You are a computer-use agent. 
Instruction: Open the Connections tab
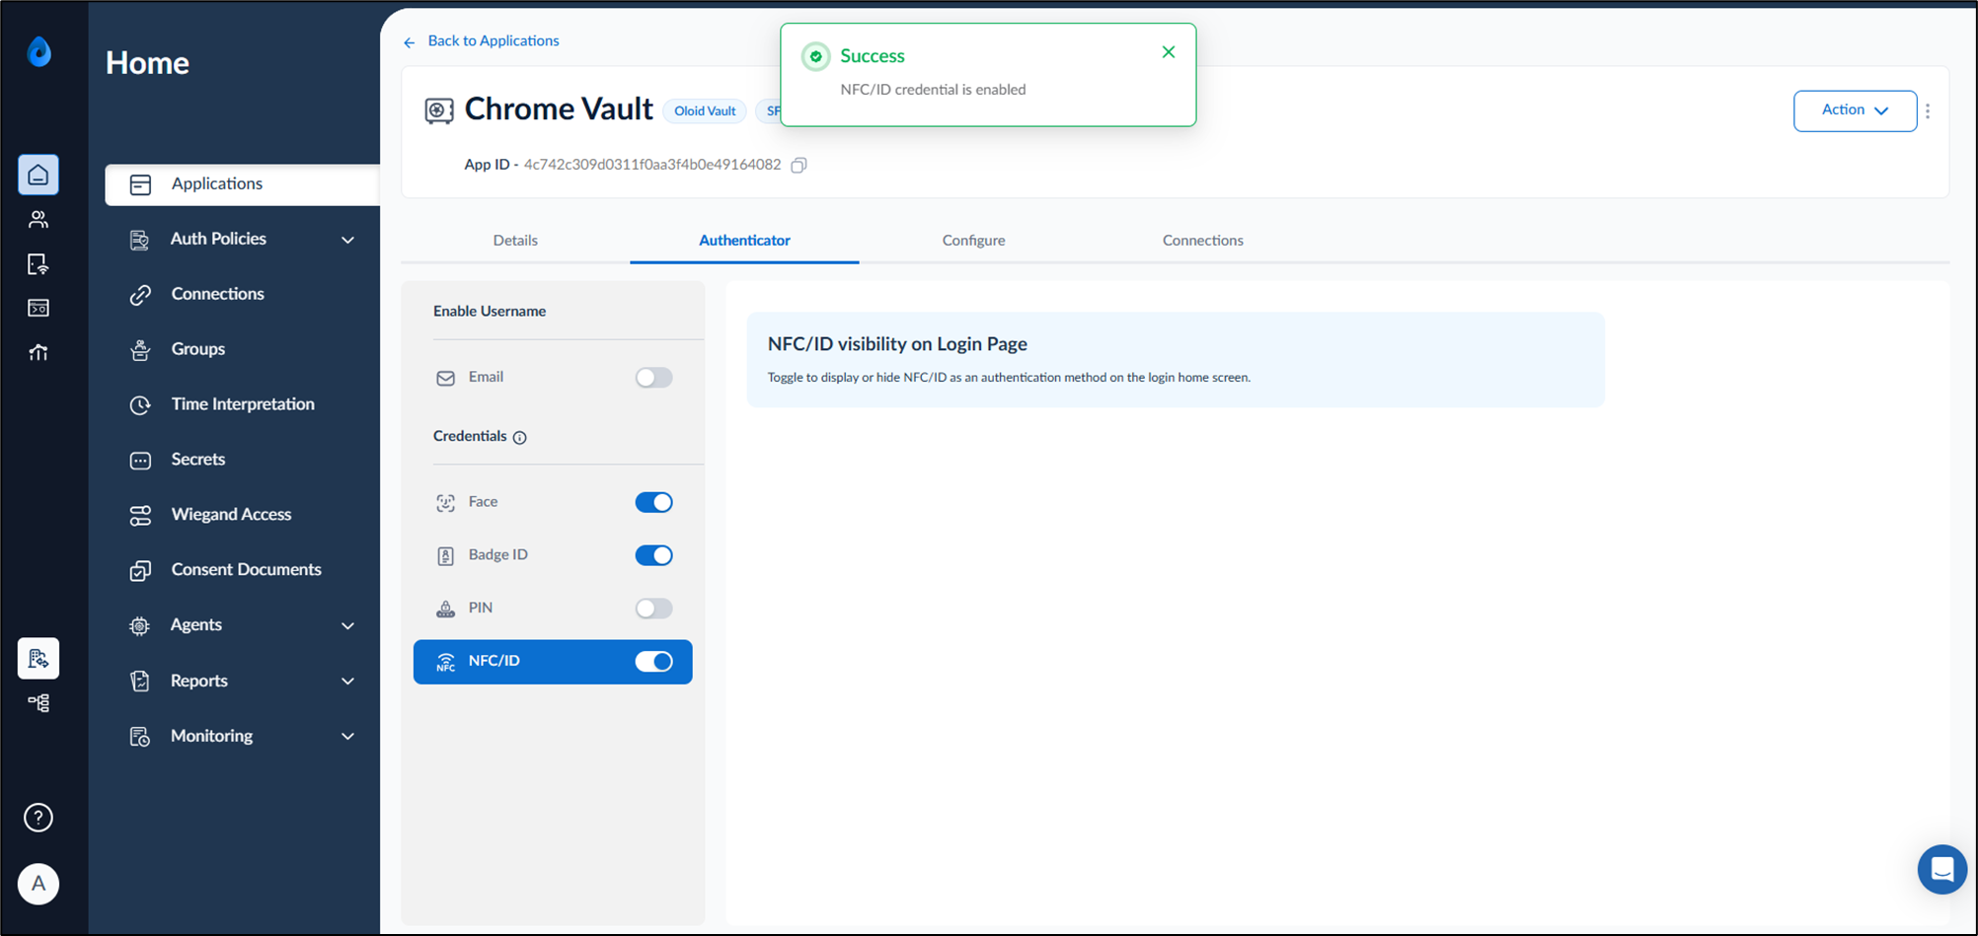1202,241
